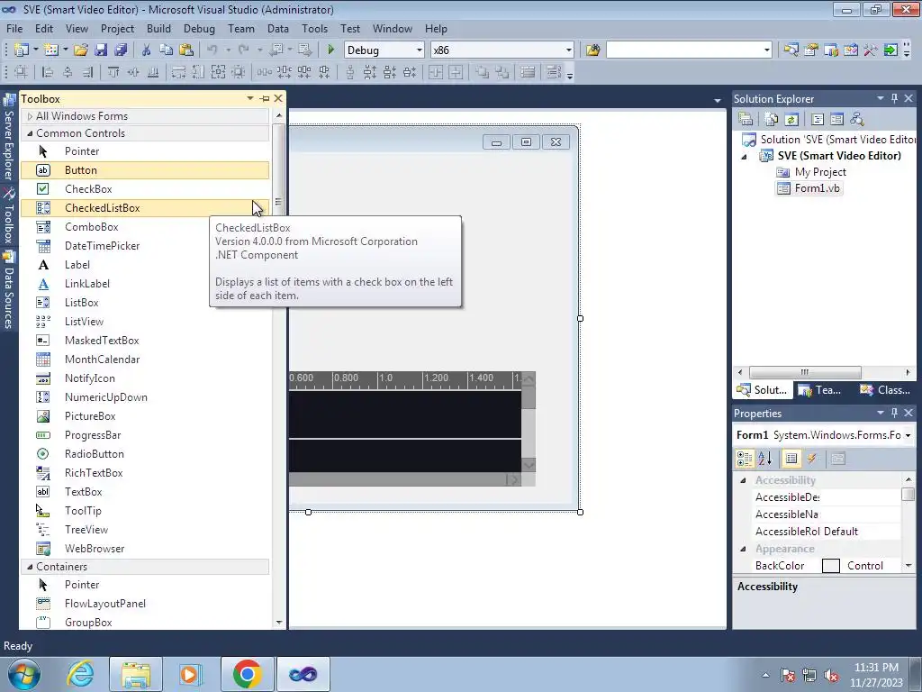The height and width of the screenshot is (692, 922).
Task: Toggle Auto Hide pin on Properties panel
Action: [x=894, y=413]
